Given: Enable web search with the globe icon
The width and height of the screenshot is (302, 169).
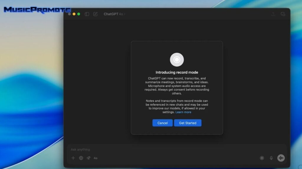Looking at the screenshot, I should click(x=81, y=158).
